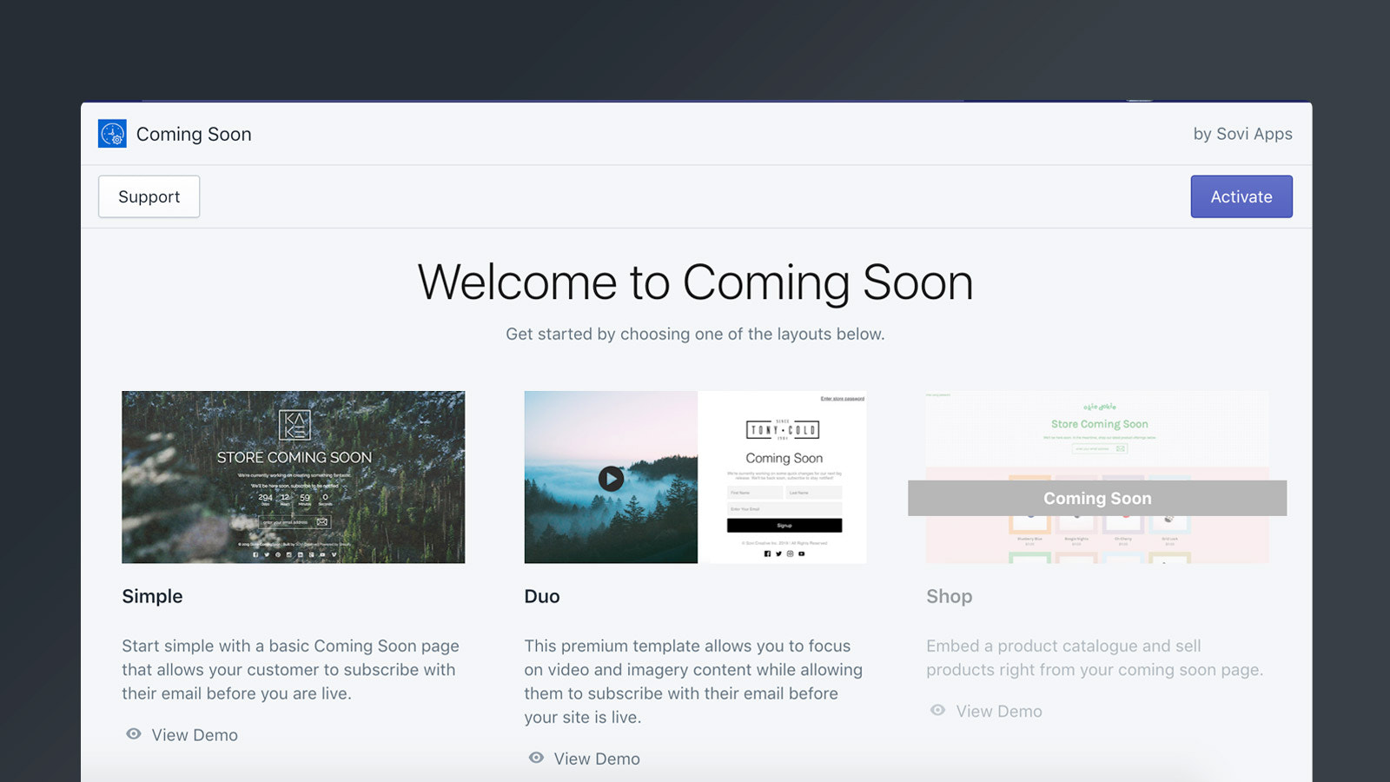The image size is (1390, 782).
Task: Click the YouTube icon in Duo's footer
Action: (x=801, y=553)
